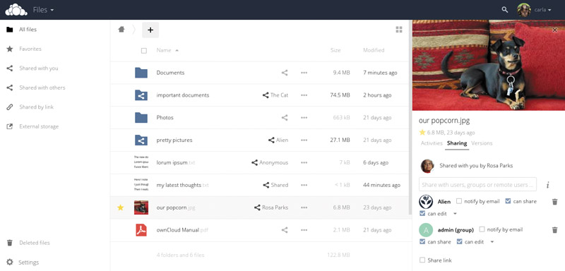Switch to grid view icon
This screenshot has height=271, width=565.
[x=399, y=30]
